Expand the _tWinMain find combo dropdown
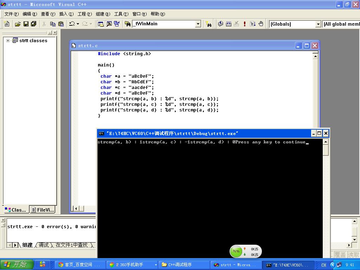The image size is (360, 270). (x=198, y=24)
